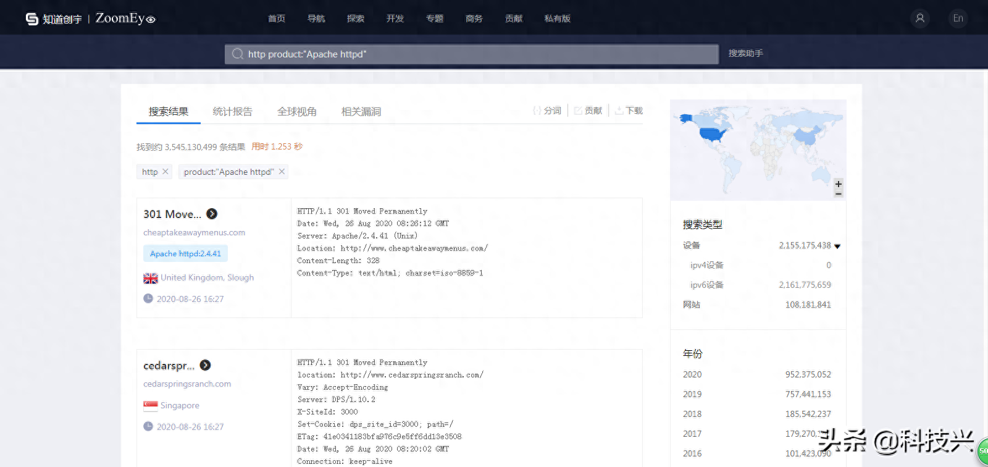Click 分词 word segmentation option
Screen dimensions: 988x467
click(547, 111)
